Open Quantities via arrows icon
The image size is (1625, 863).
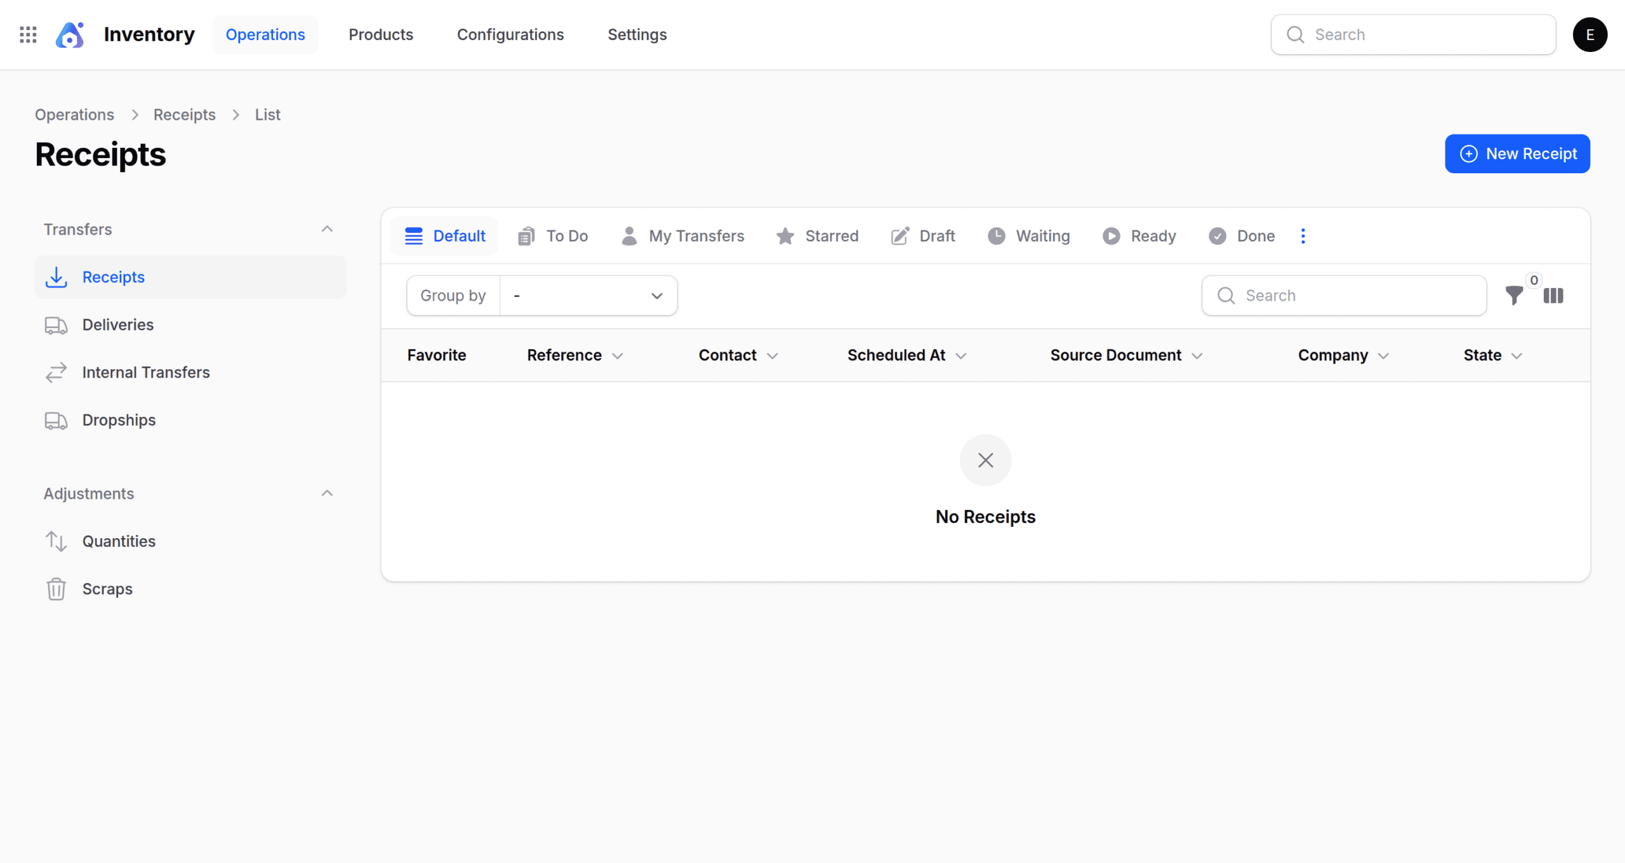(56, 541)
